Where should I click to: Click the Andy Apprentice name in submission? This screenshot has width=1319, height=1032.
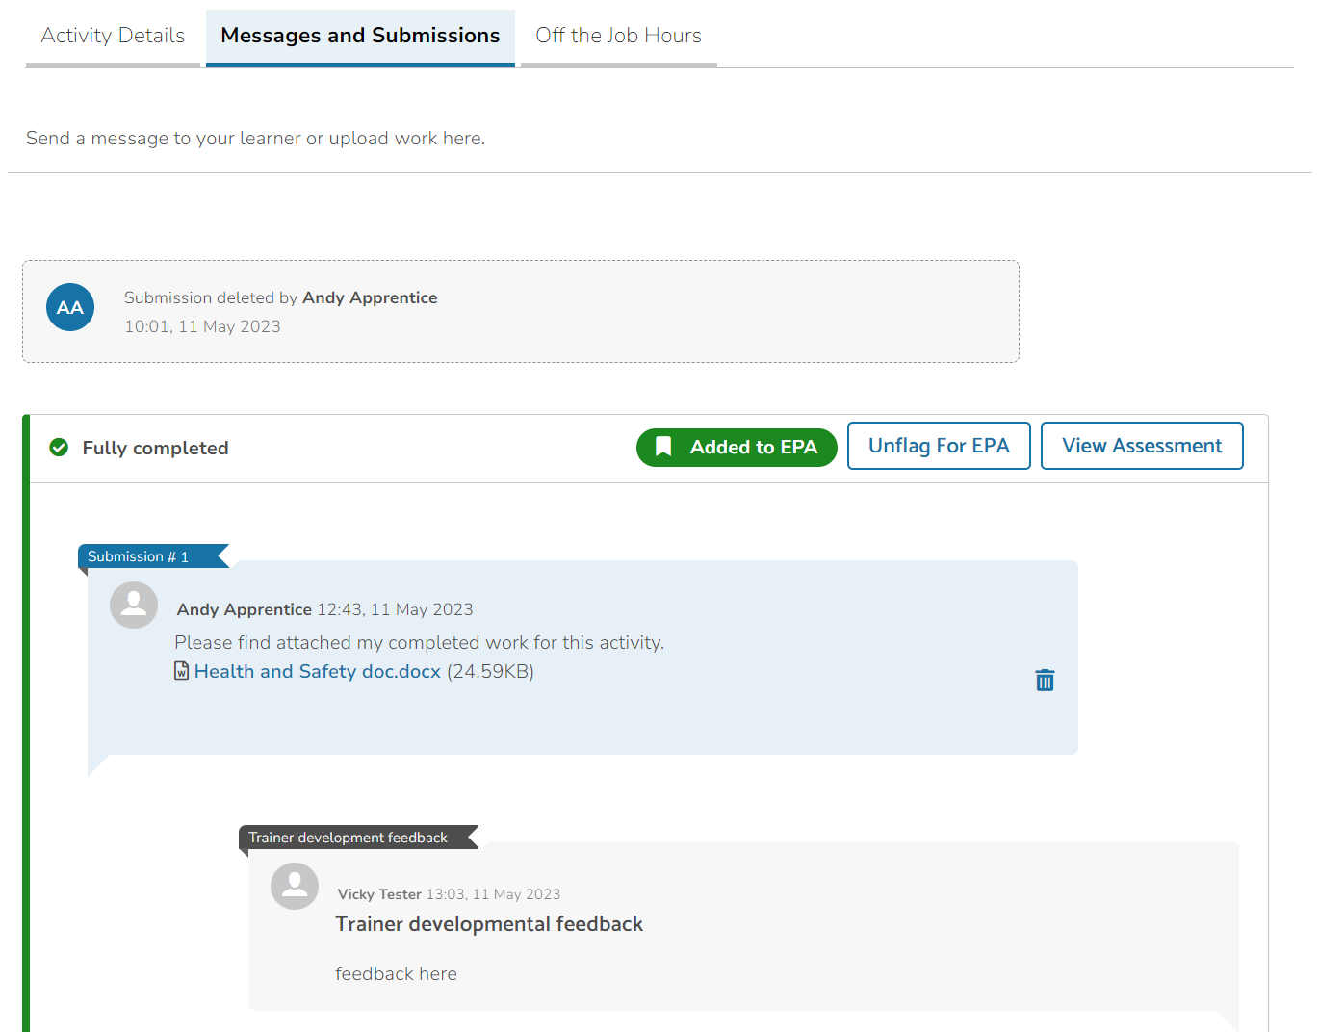point(244,609)
